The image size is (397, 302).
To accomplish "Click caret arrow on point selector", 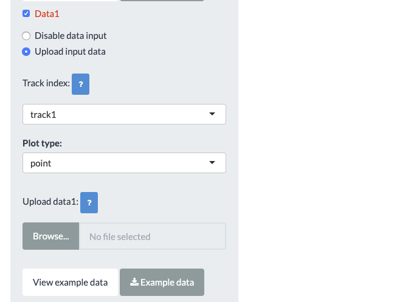I will 212,163.
